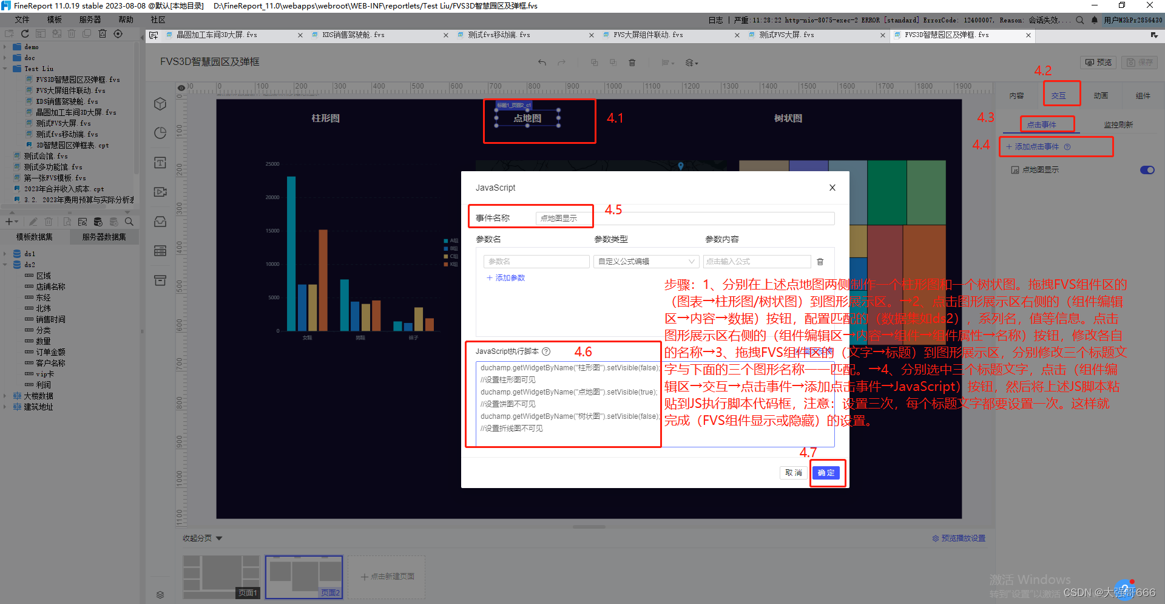The width and height of the screenshot is (1165, 604).
Task: Click the user account 用户M3kPr2856430
Action: click(1133, 20)
